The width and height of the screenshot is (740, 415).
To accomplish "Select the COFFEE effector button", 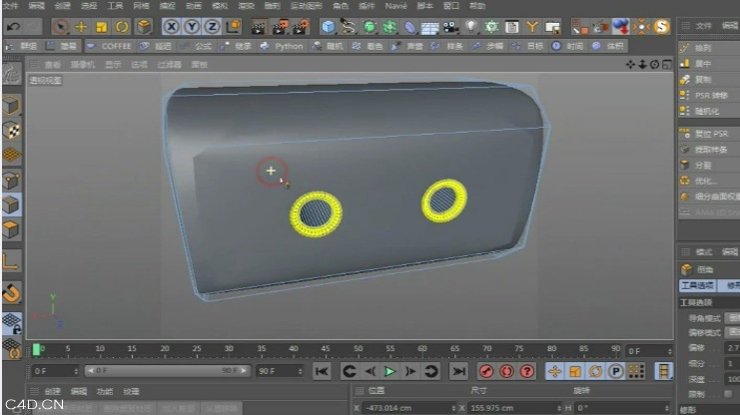I will 109,46.
